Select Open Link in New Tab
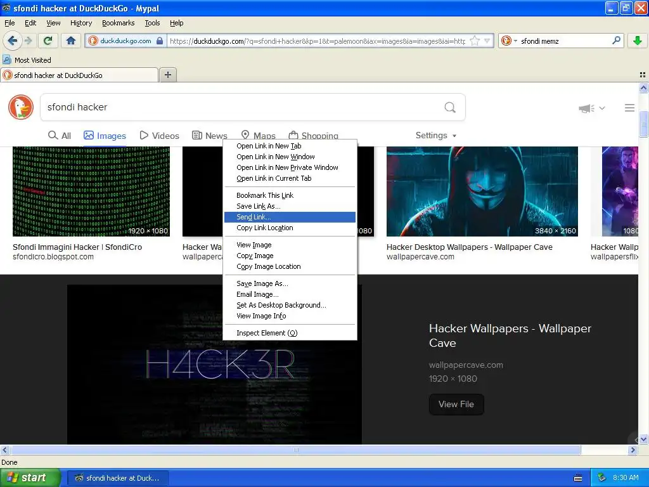649x487 pixels. tap(290, 146)
